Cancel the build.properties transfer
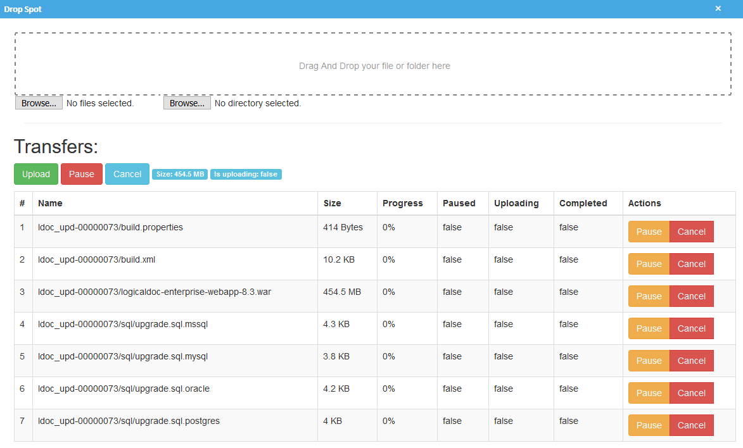Image resolution: width=743 pixels, height=448 pixels. [691, 232]
